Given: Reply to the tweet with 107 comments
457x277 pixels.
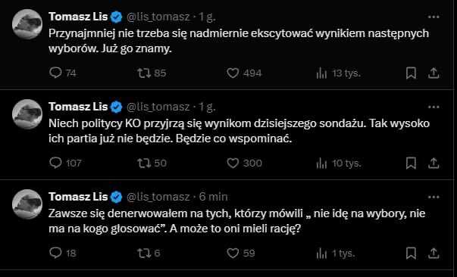Looking at the screenshot, I should coord(55,163).
